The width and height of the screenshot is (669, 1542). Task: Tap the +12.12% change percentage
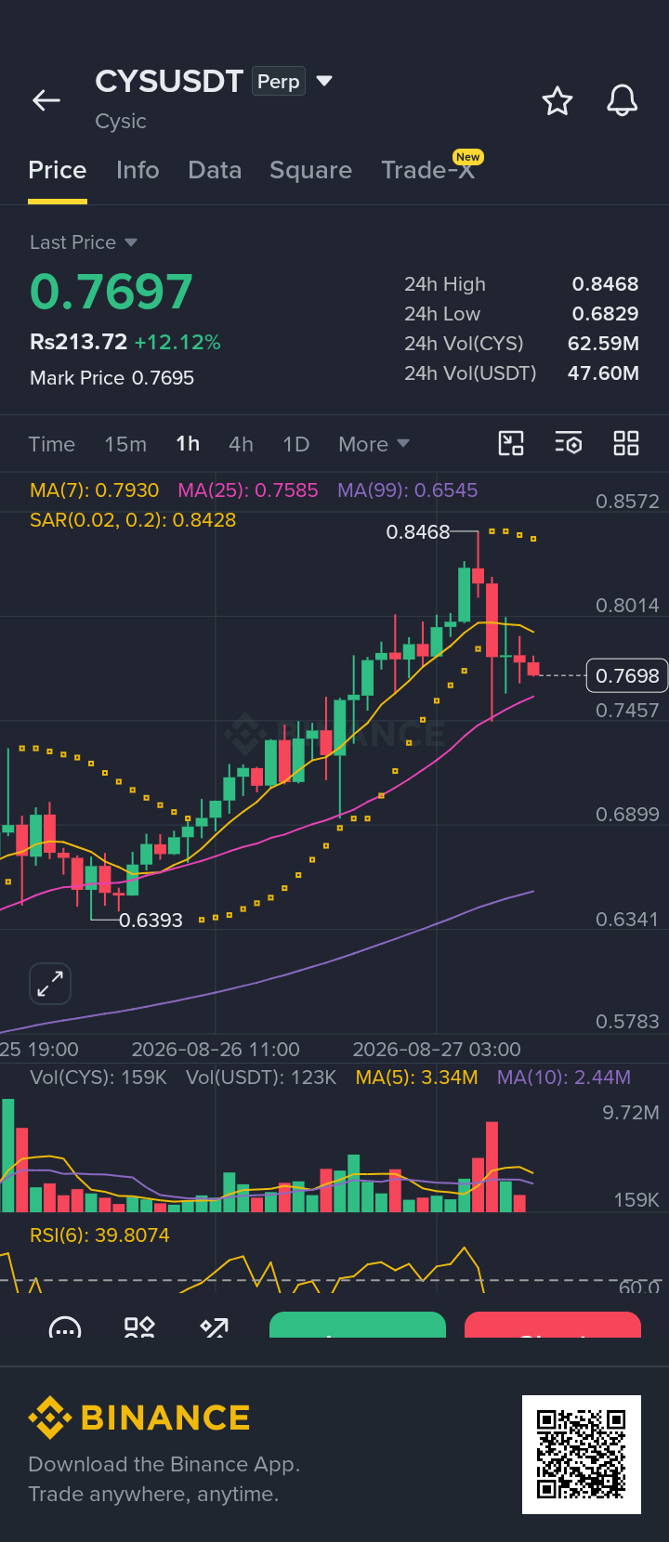coord(177,343)
